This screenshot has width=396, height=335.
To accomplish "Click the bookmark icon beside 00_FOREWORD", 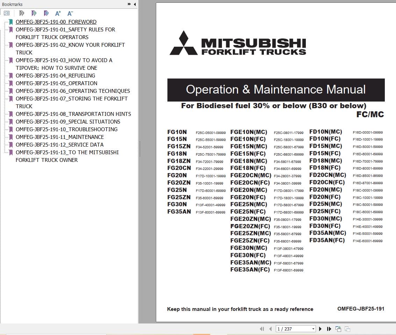I will pyautogui.click(x=11, y=22).
